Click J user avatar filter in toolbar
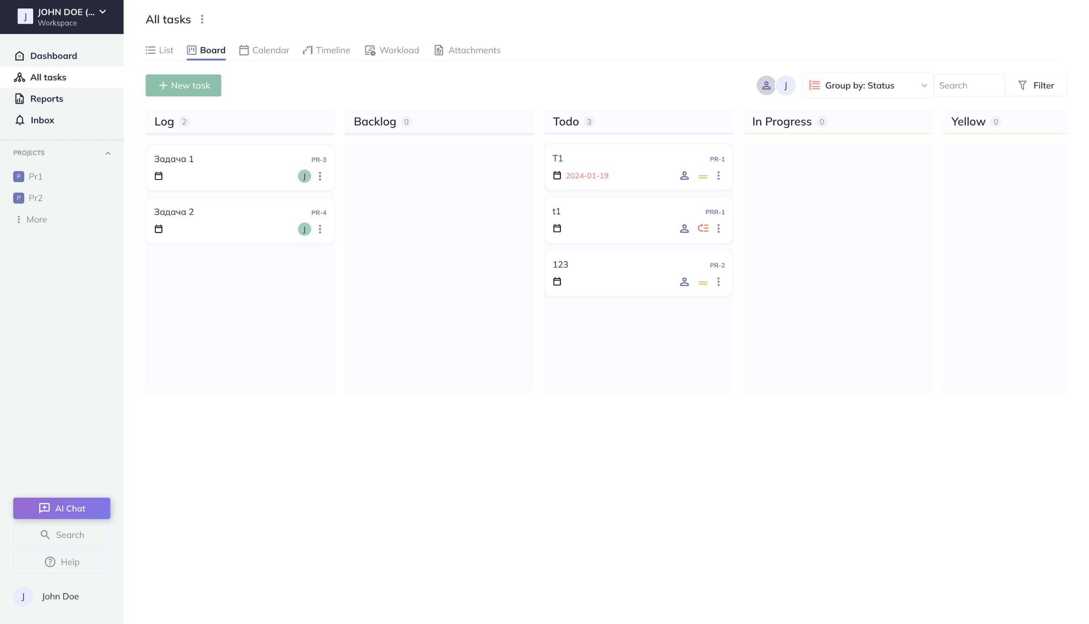This screenshot has width=1089, height=624. click(x=786, y=86)
